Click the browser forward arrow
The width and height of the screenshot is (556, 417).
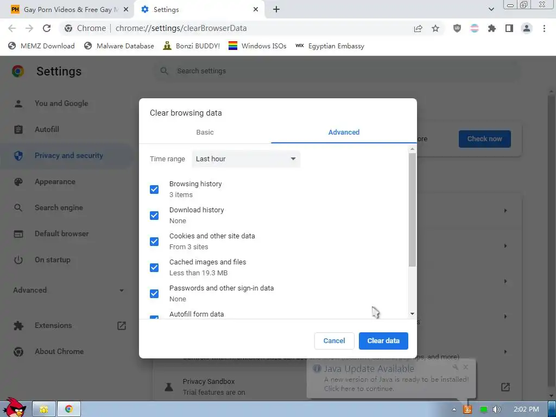[29, 28]
